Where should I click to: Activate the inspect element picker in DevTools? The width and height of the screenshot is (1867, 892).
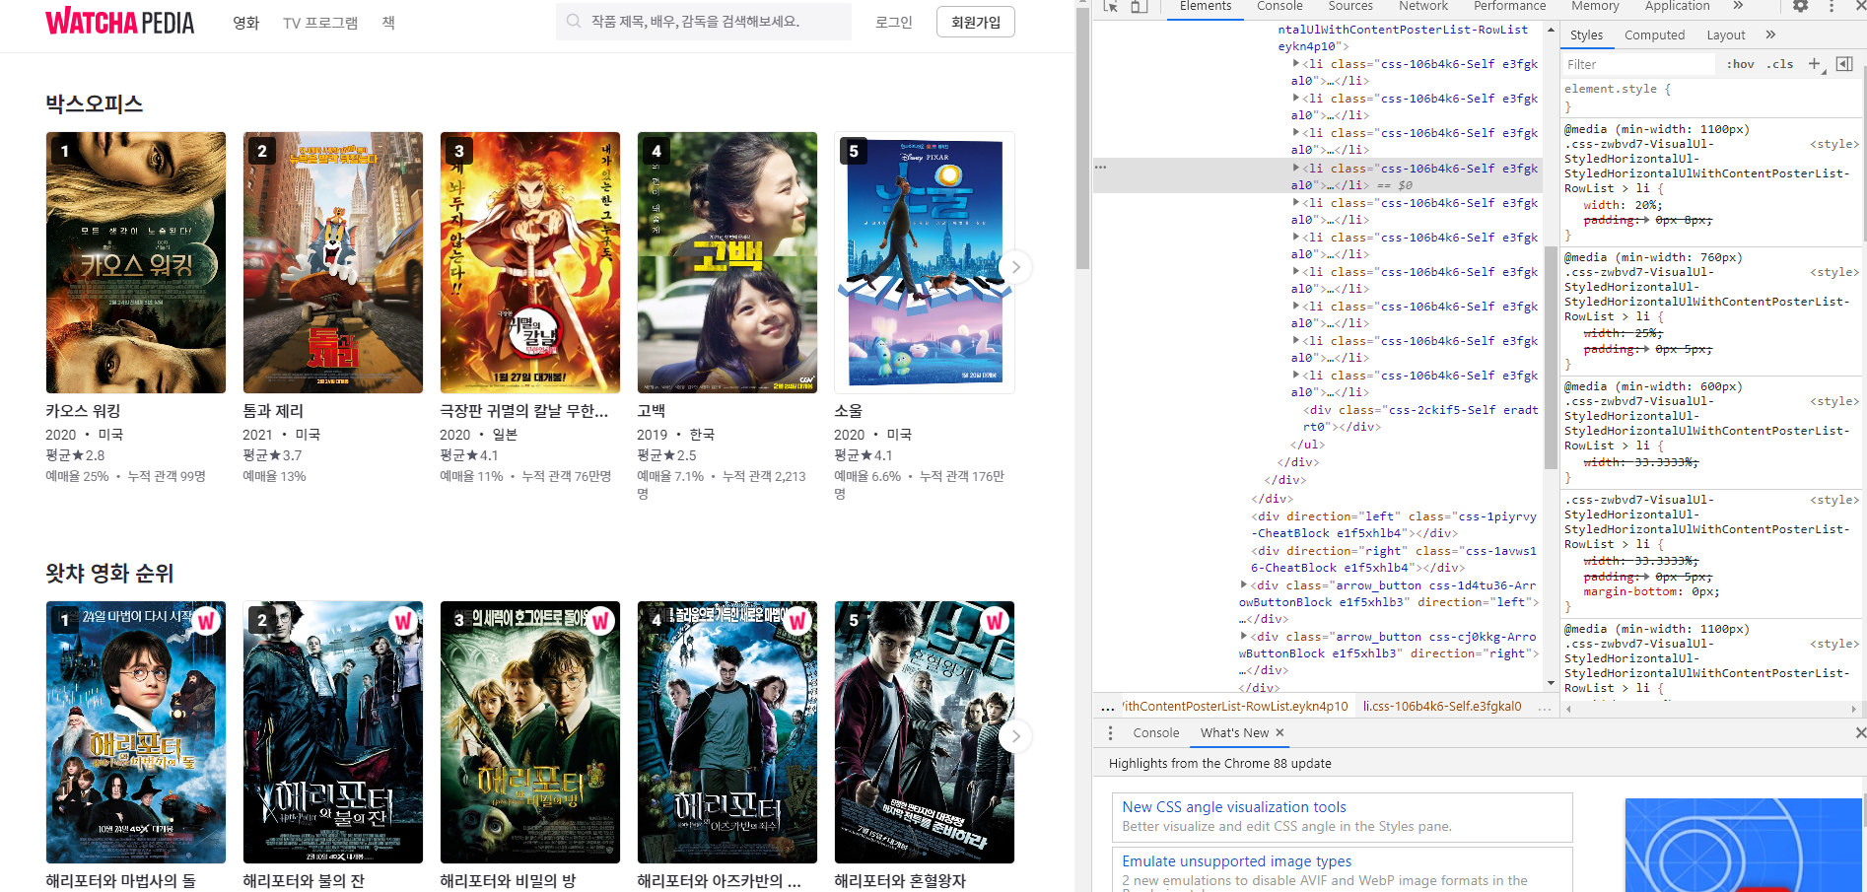(x=1111, y=6)
